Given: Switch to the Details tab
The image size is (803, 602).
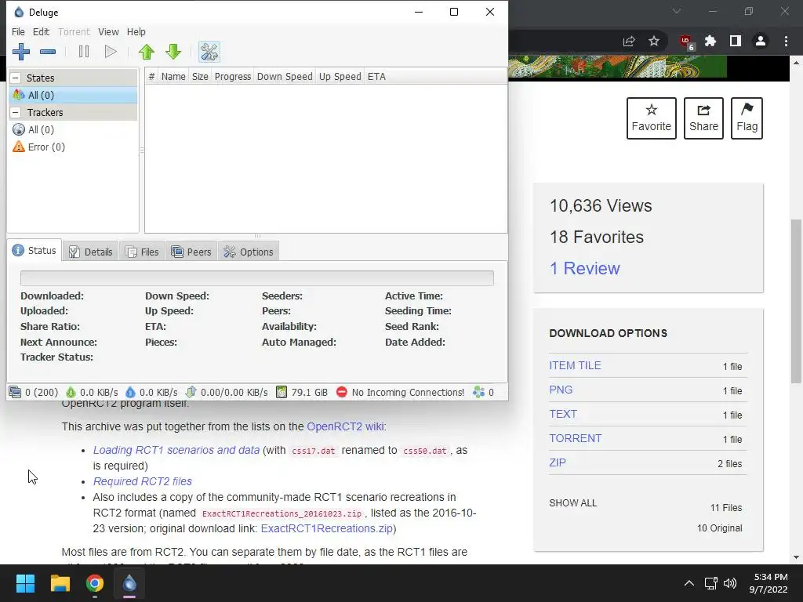Looking at the screenshot, I should click(x=91, y=252).
